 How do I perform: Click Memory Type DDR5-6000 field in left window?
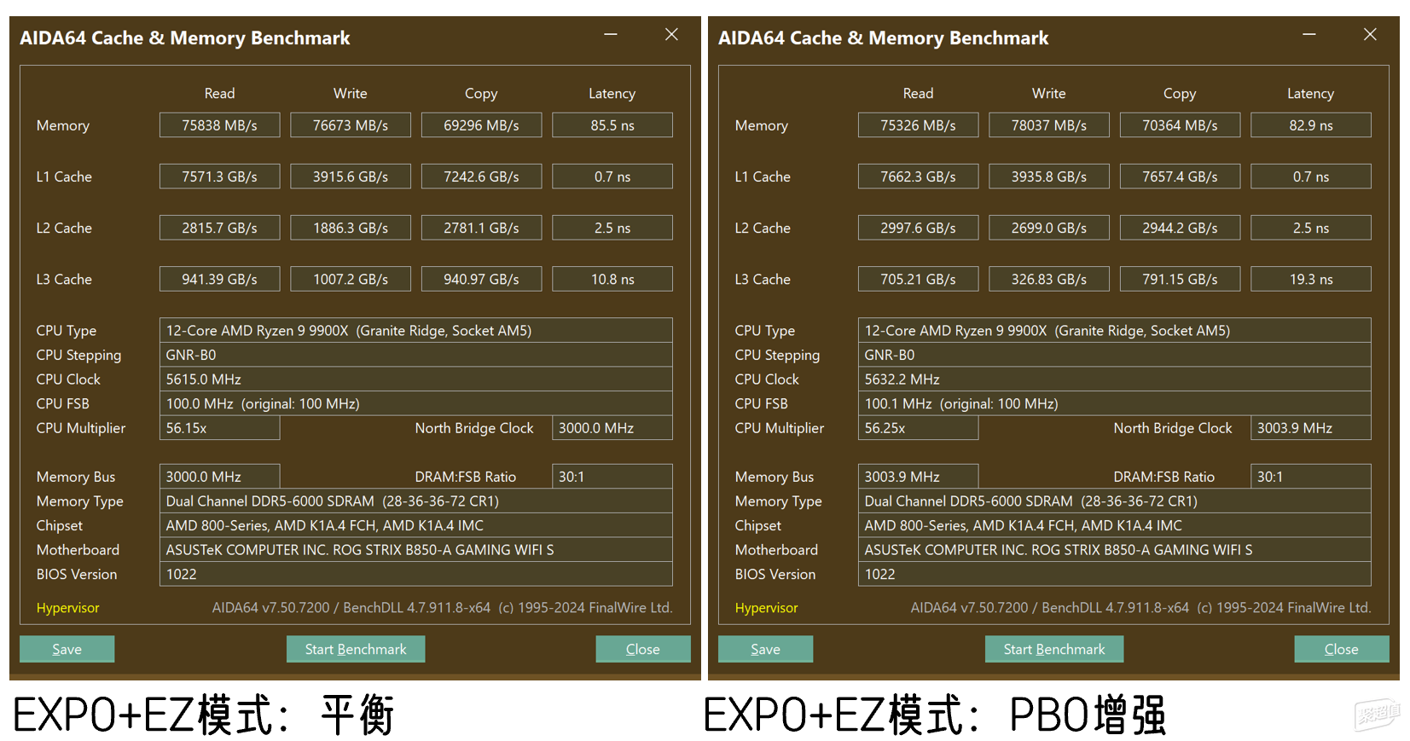pos(415,501)
